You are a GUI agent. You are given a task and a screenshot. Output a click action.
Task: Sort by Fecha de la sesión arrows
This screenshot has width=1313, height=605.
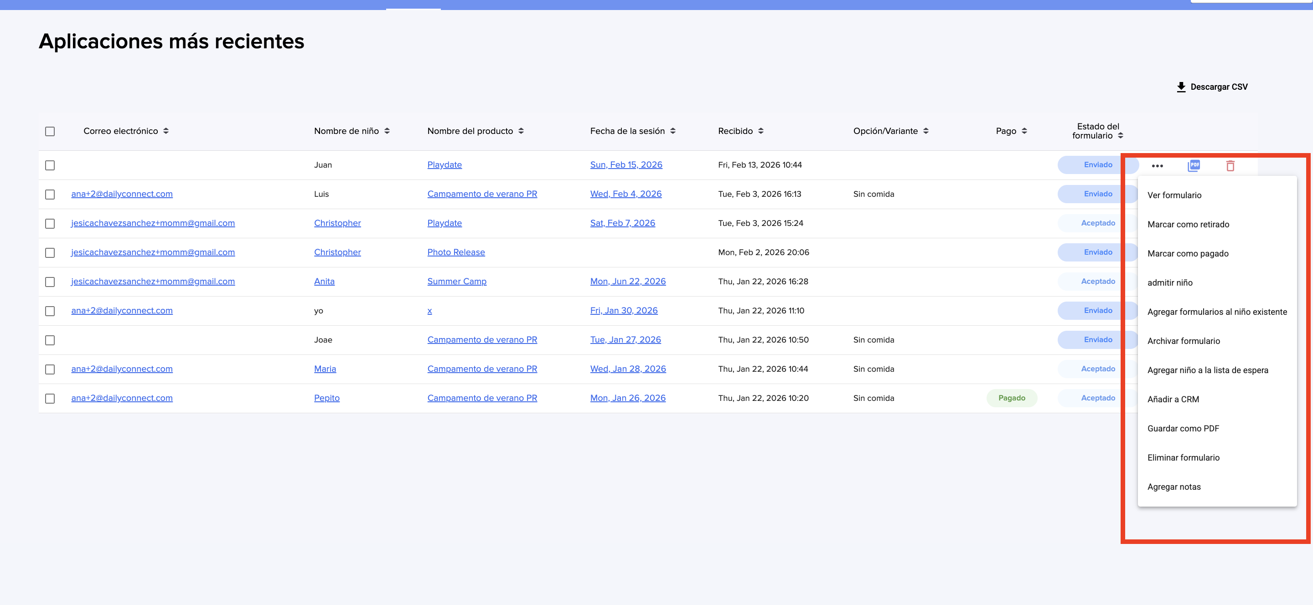tap(673, 131)
